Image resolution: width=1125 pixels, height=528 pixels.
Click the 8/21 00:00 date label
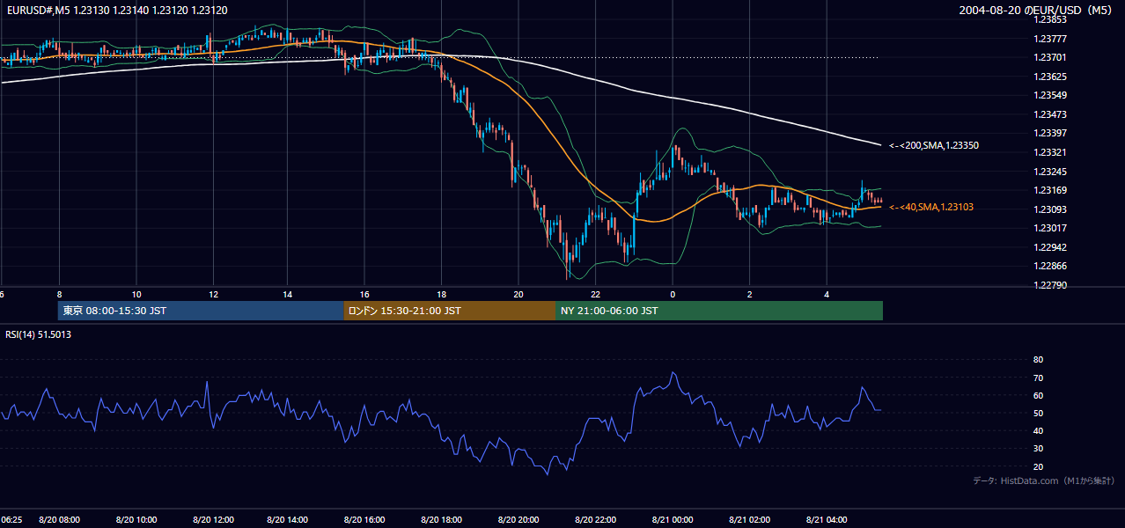(x=673, y=520)
